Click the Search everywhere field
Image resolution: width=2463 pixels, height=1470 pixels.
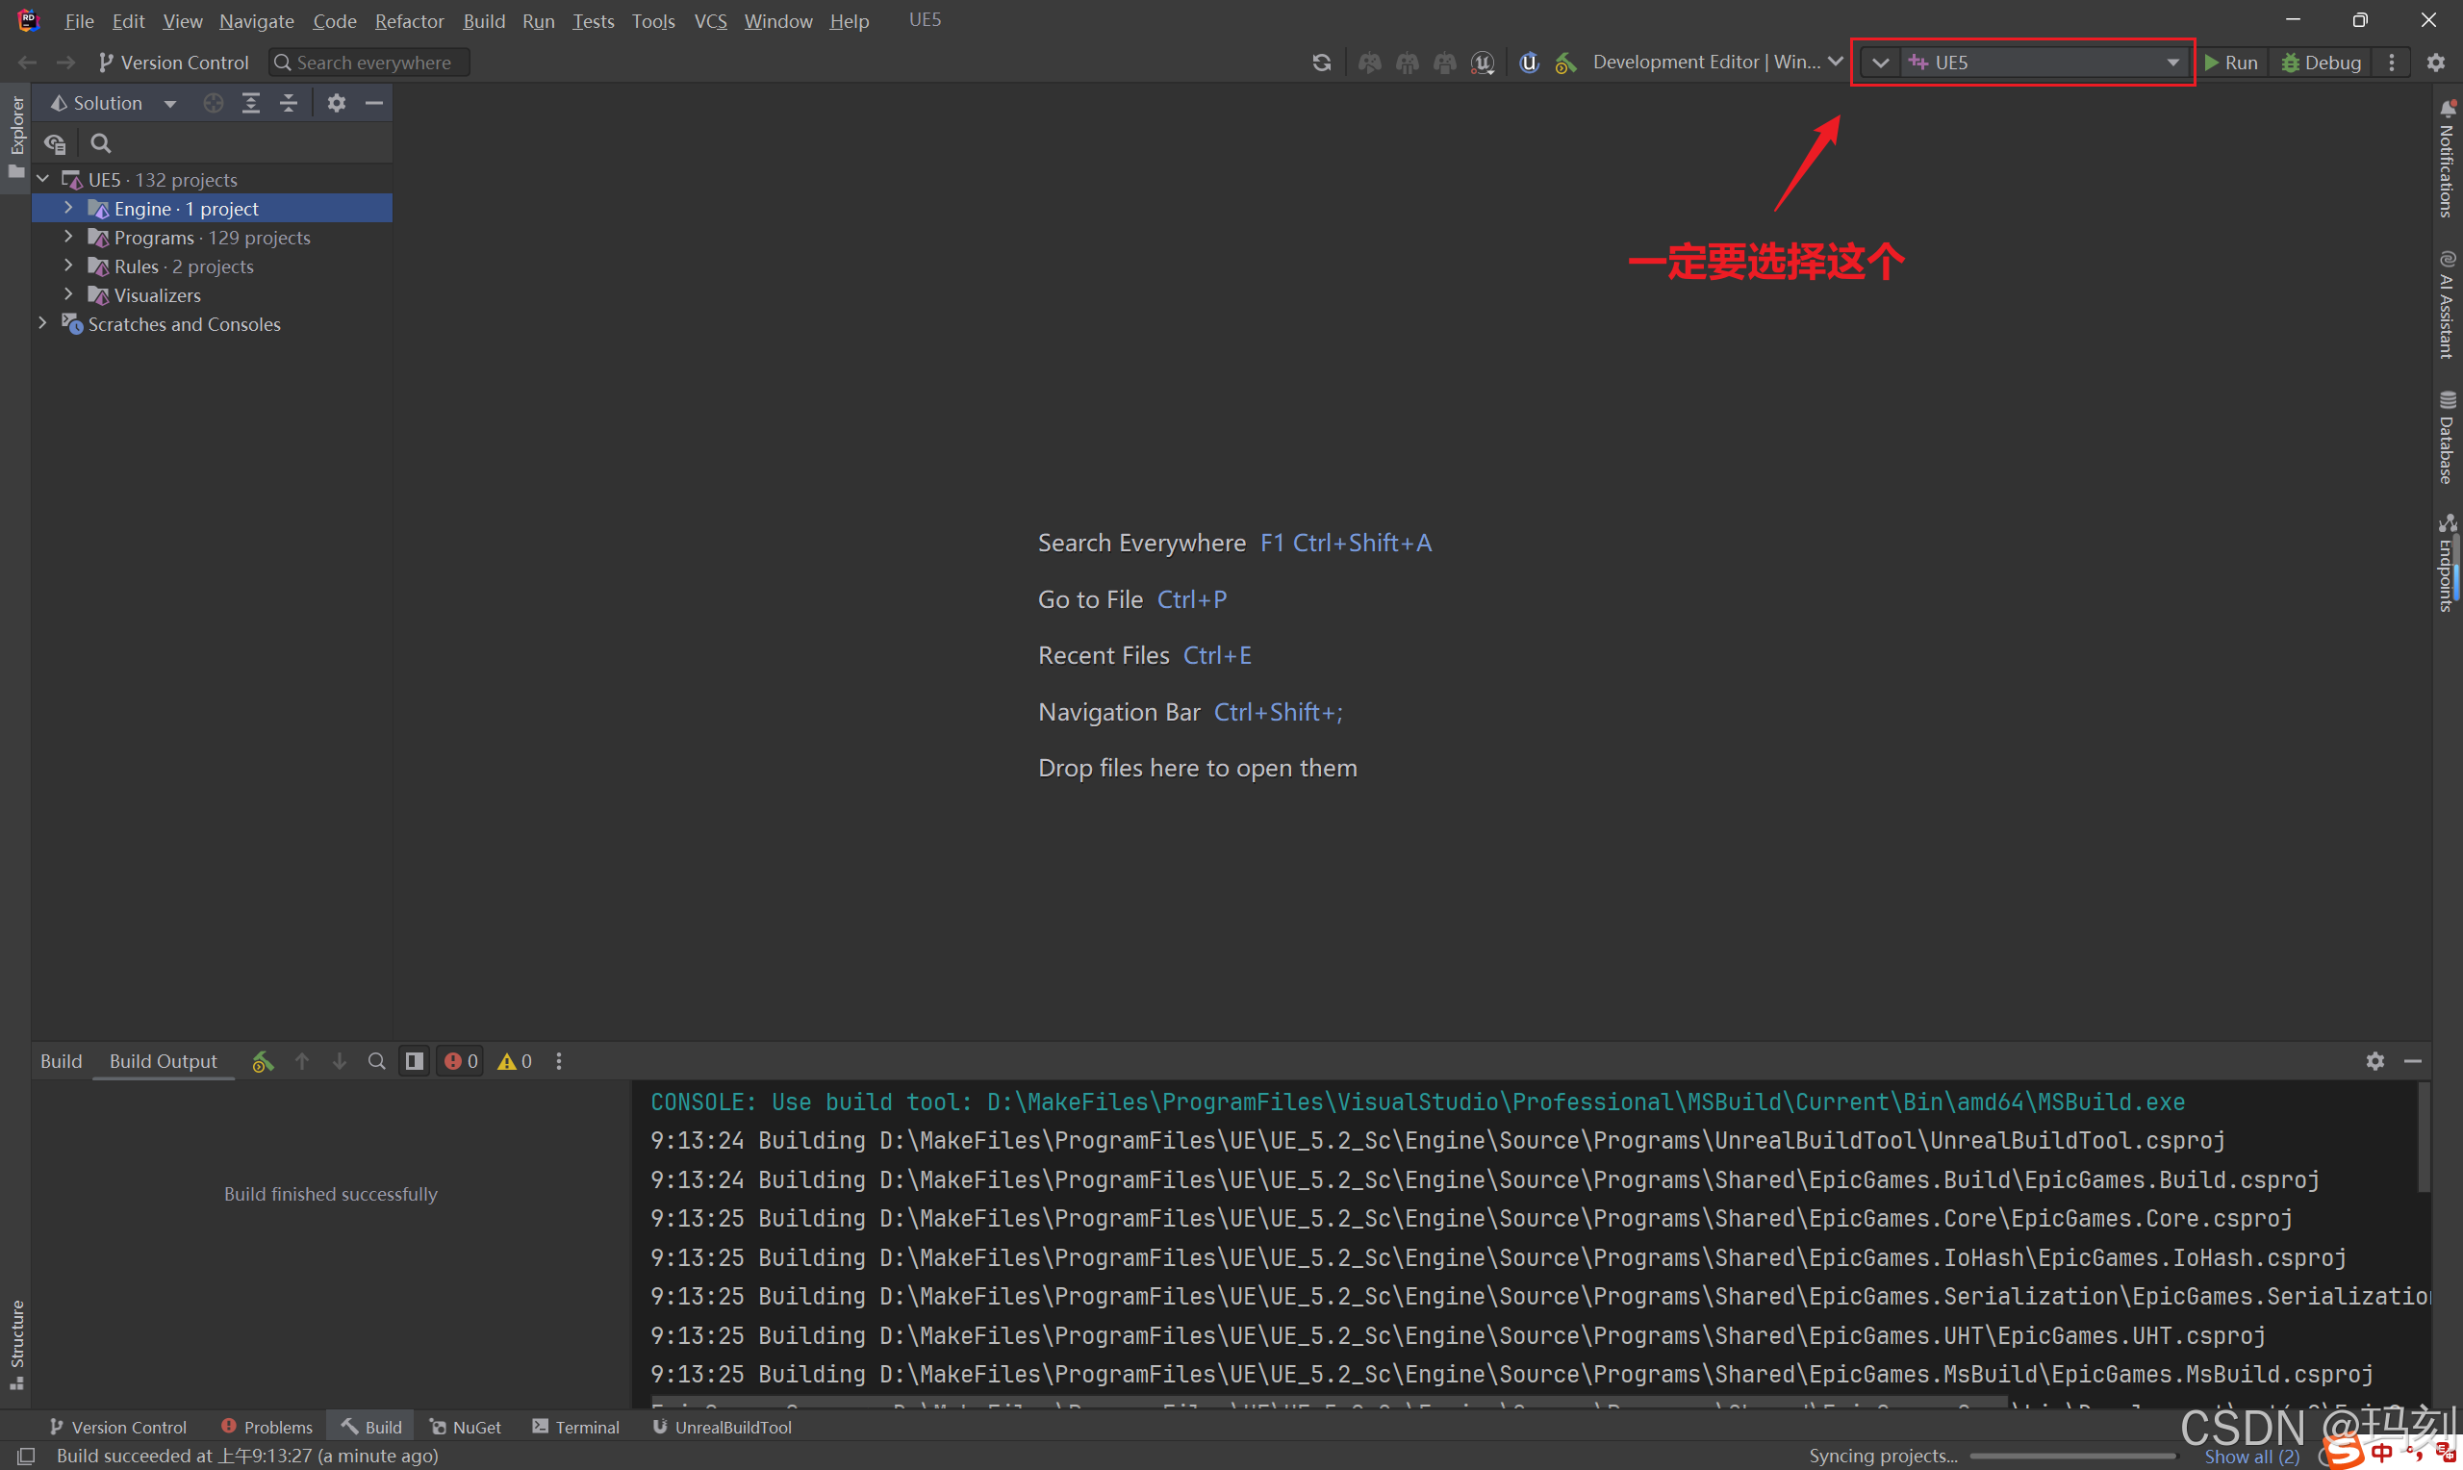point(369,63)
